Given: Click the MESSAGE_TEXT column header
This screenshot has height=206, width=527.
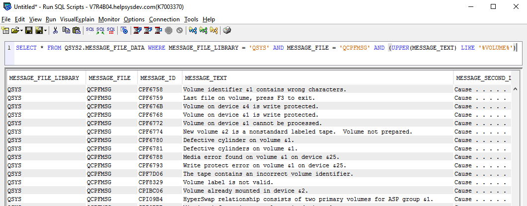Looking at the screenshot, I should point(317,78).
